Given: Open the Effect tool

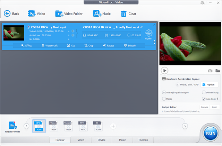Looking at the screenshot, I should pyautogui.click(x=26, y=45).
